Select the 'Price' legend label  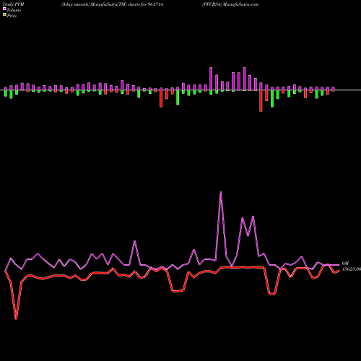point(12,16)
